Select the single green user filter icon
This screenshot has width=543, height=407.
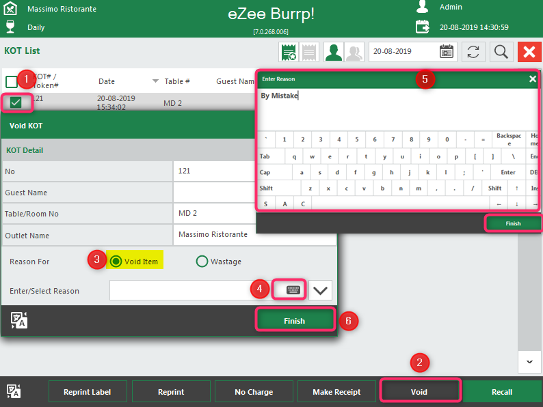click(x=334, y=52)
